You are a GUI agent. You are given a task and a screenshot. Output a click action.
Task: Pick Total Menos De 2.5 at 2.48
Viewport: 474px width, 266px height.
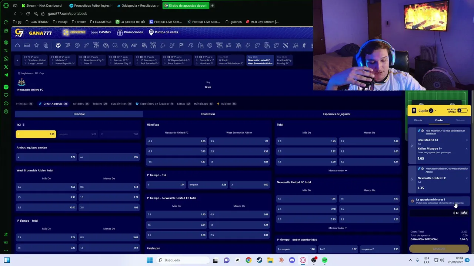[x=370, y=141]
